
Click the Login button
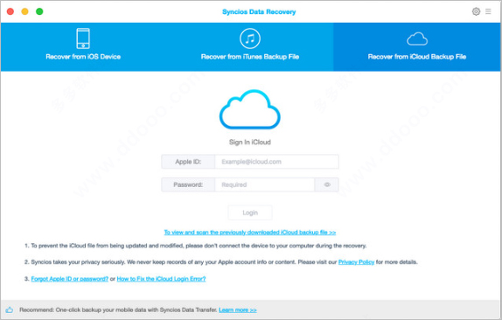[x=250, y=212]
